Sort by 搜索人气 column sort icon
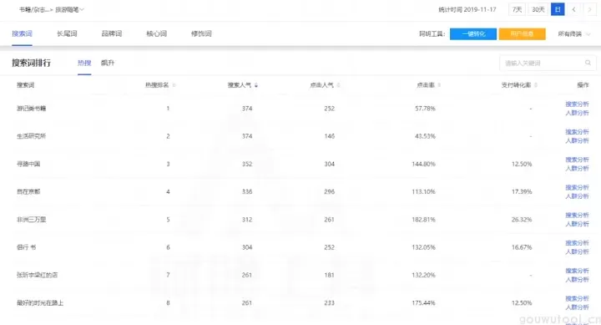This screenshot has height=325, width=601. click(x=256, y=85)
